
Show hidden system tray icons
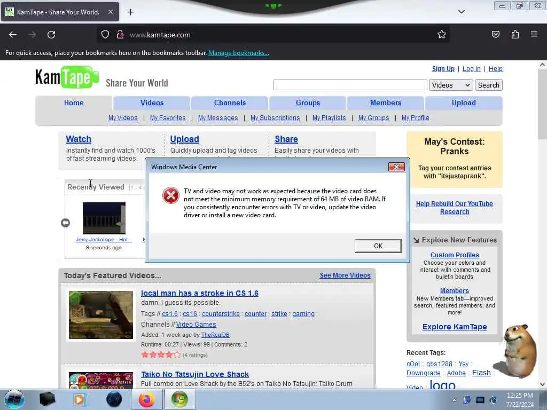[x=454, y=400]
